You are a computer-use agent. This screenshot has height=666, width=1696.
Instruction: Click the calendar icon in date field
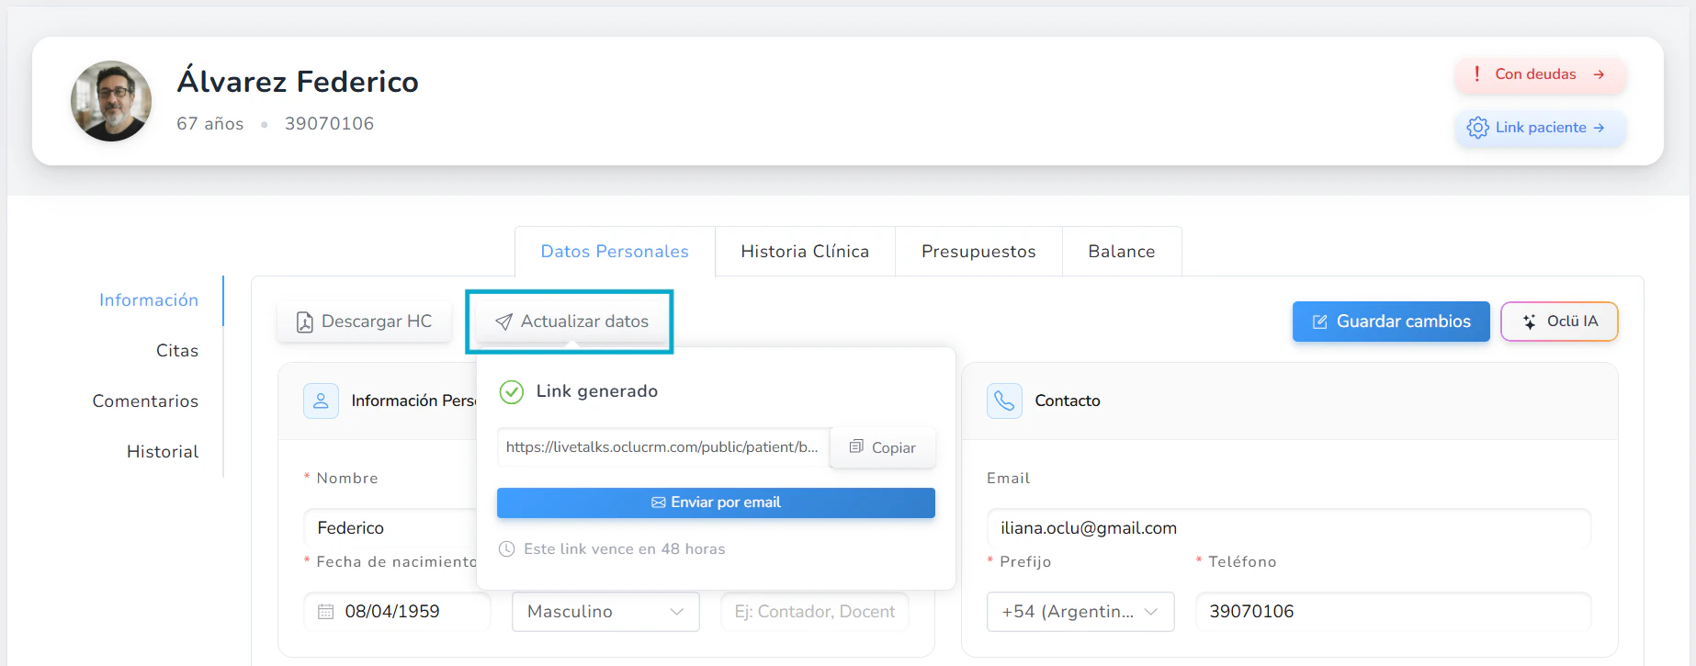point(325,612)
